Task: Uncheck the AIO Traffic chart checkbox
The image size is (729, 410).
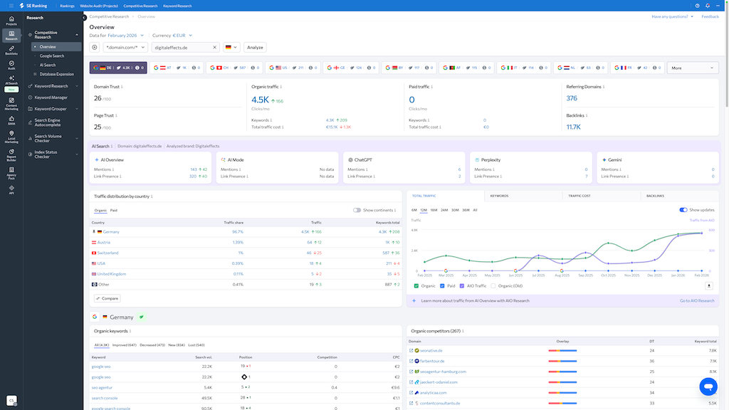Action: [x=463, y=285]
